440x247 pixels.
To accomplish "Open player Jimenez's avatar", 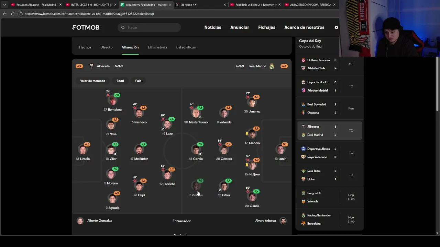I will coord(252,103).
